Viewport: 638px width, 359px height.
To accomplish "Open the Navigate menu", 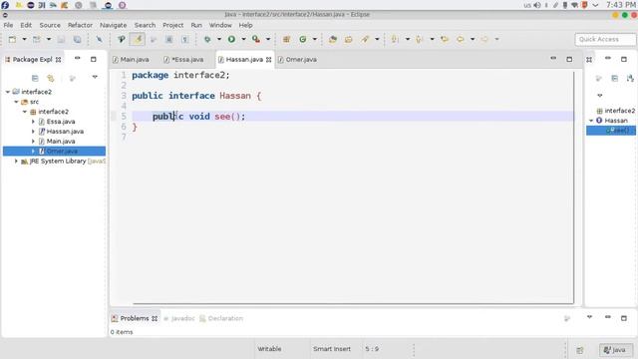I will 113,25.
